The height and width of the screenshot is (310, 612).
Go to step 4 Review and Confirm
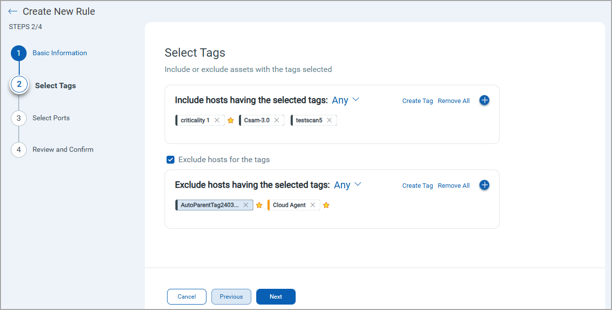[x=52, y=149]
